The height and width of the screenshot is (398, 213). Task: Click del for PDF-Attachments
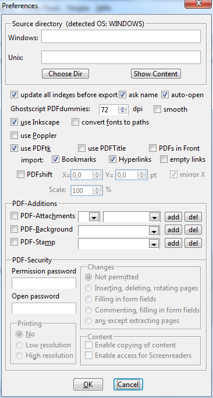pos(193,217)
